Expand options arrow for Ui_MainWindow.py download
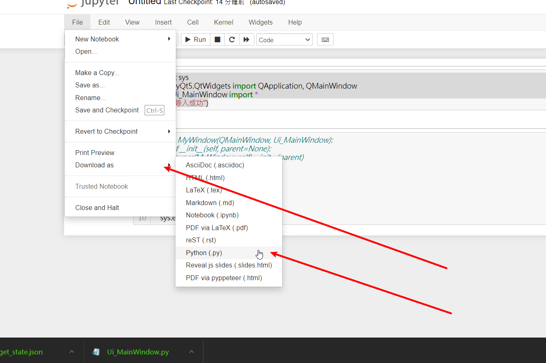This screenshot has width=546, height=363. [x=191, y=352]
